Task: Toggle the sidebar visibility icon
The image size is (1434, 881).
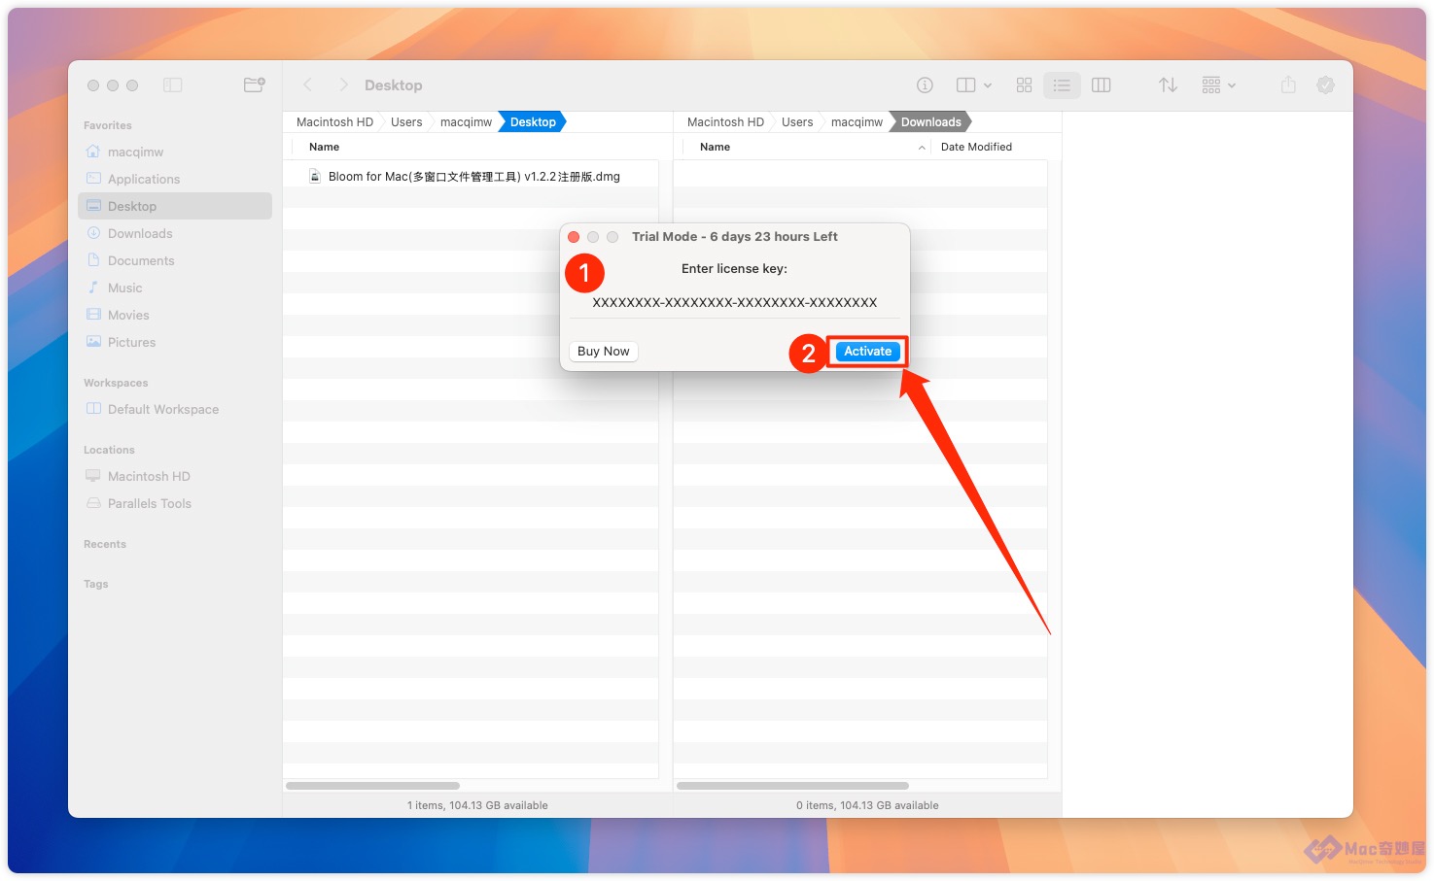Action: coord(173,85)
